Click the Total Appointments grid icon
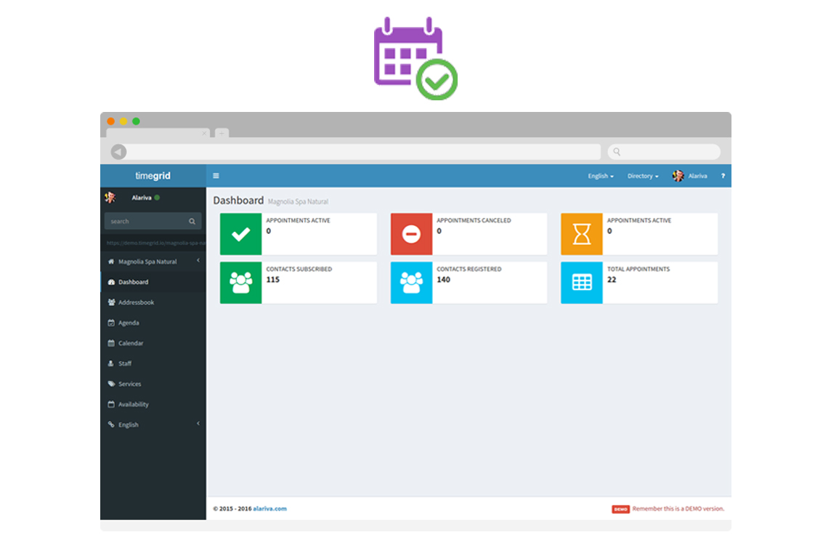 581,283
